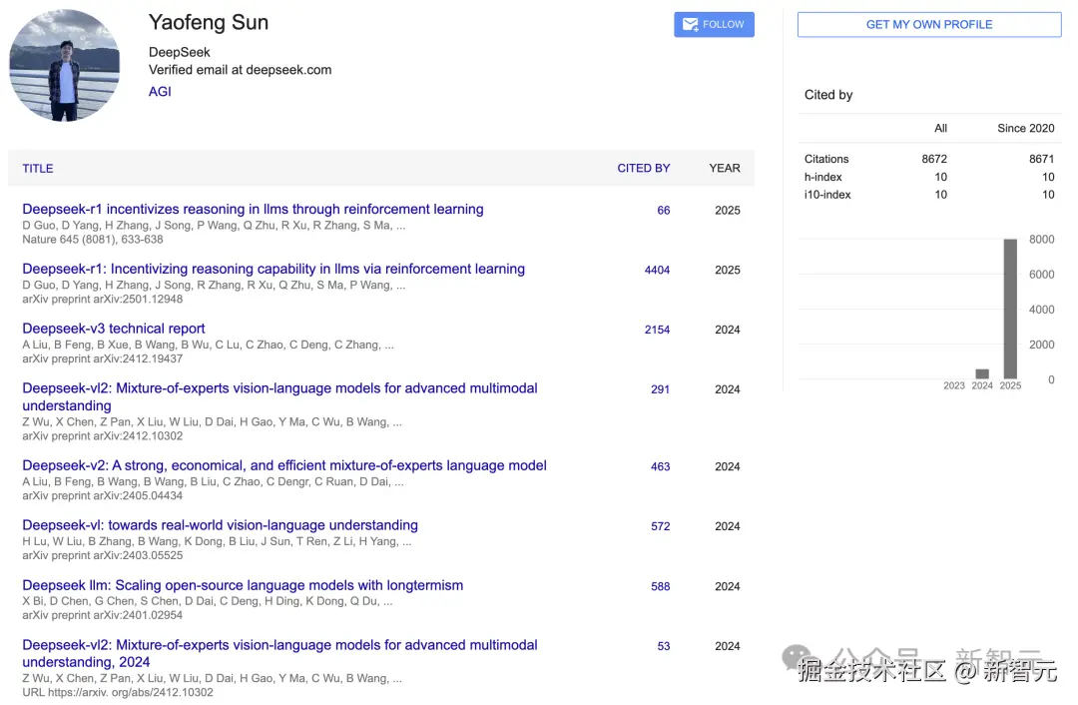
Task: Open the Deepseek-v3 technical report
Action: [x=114, y=329]
